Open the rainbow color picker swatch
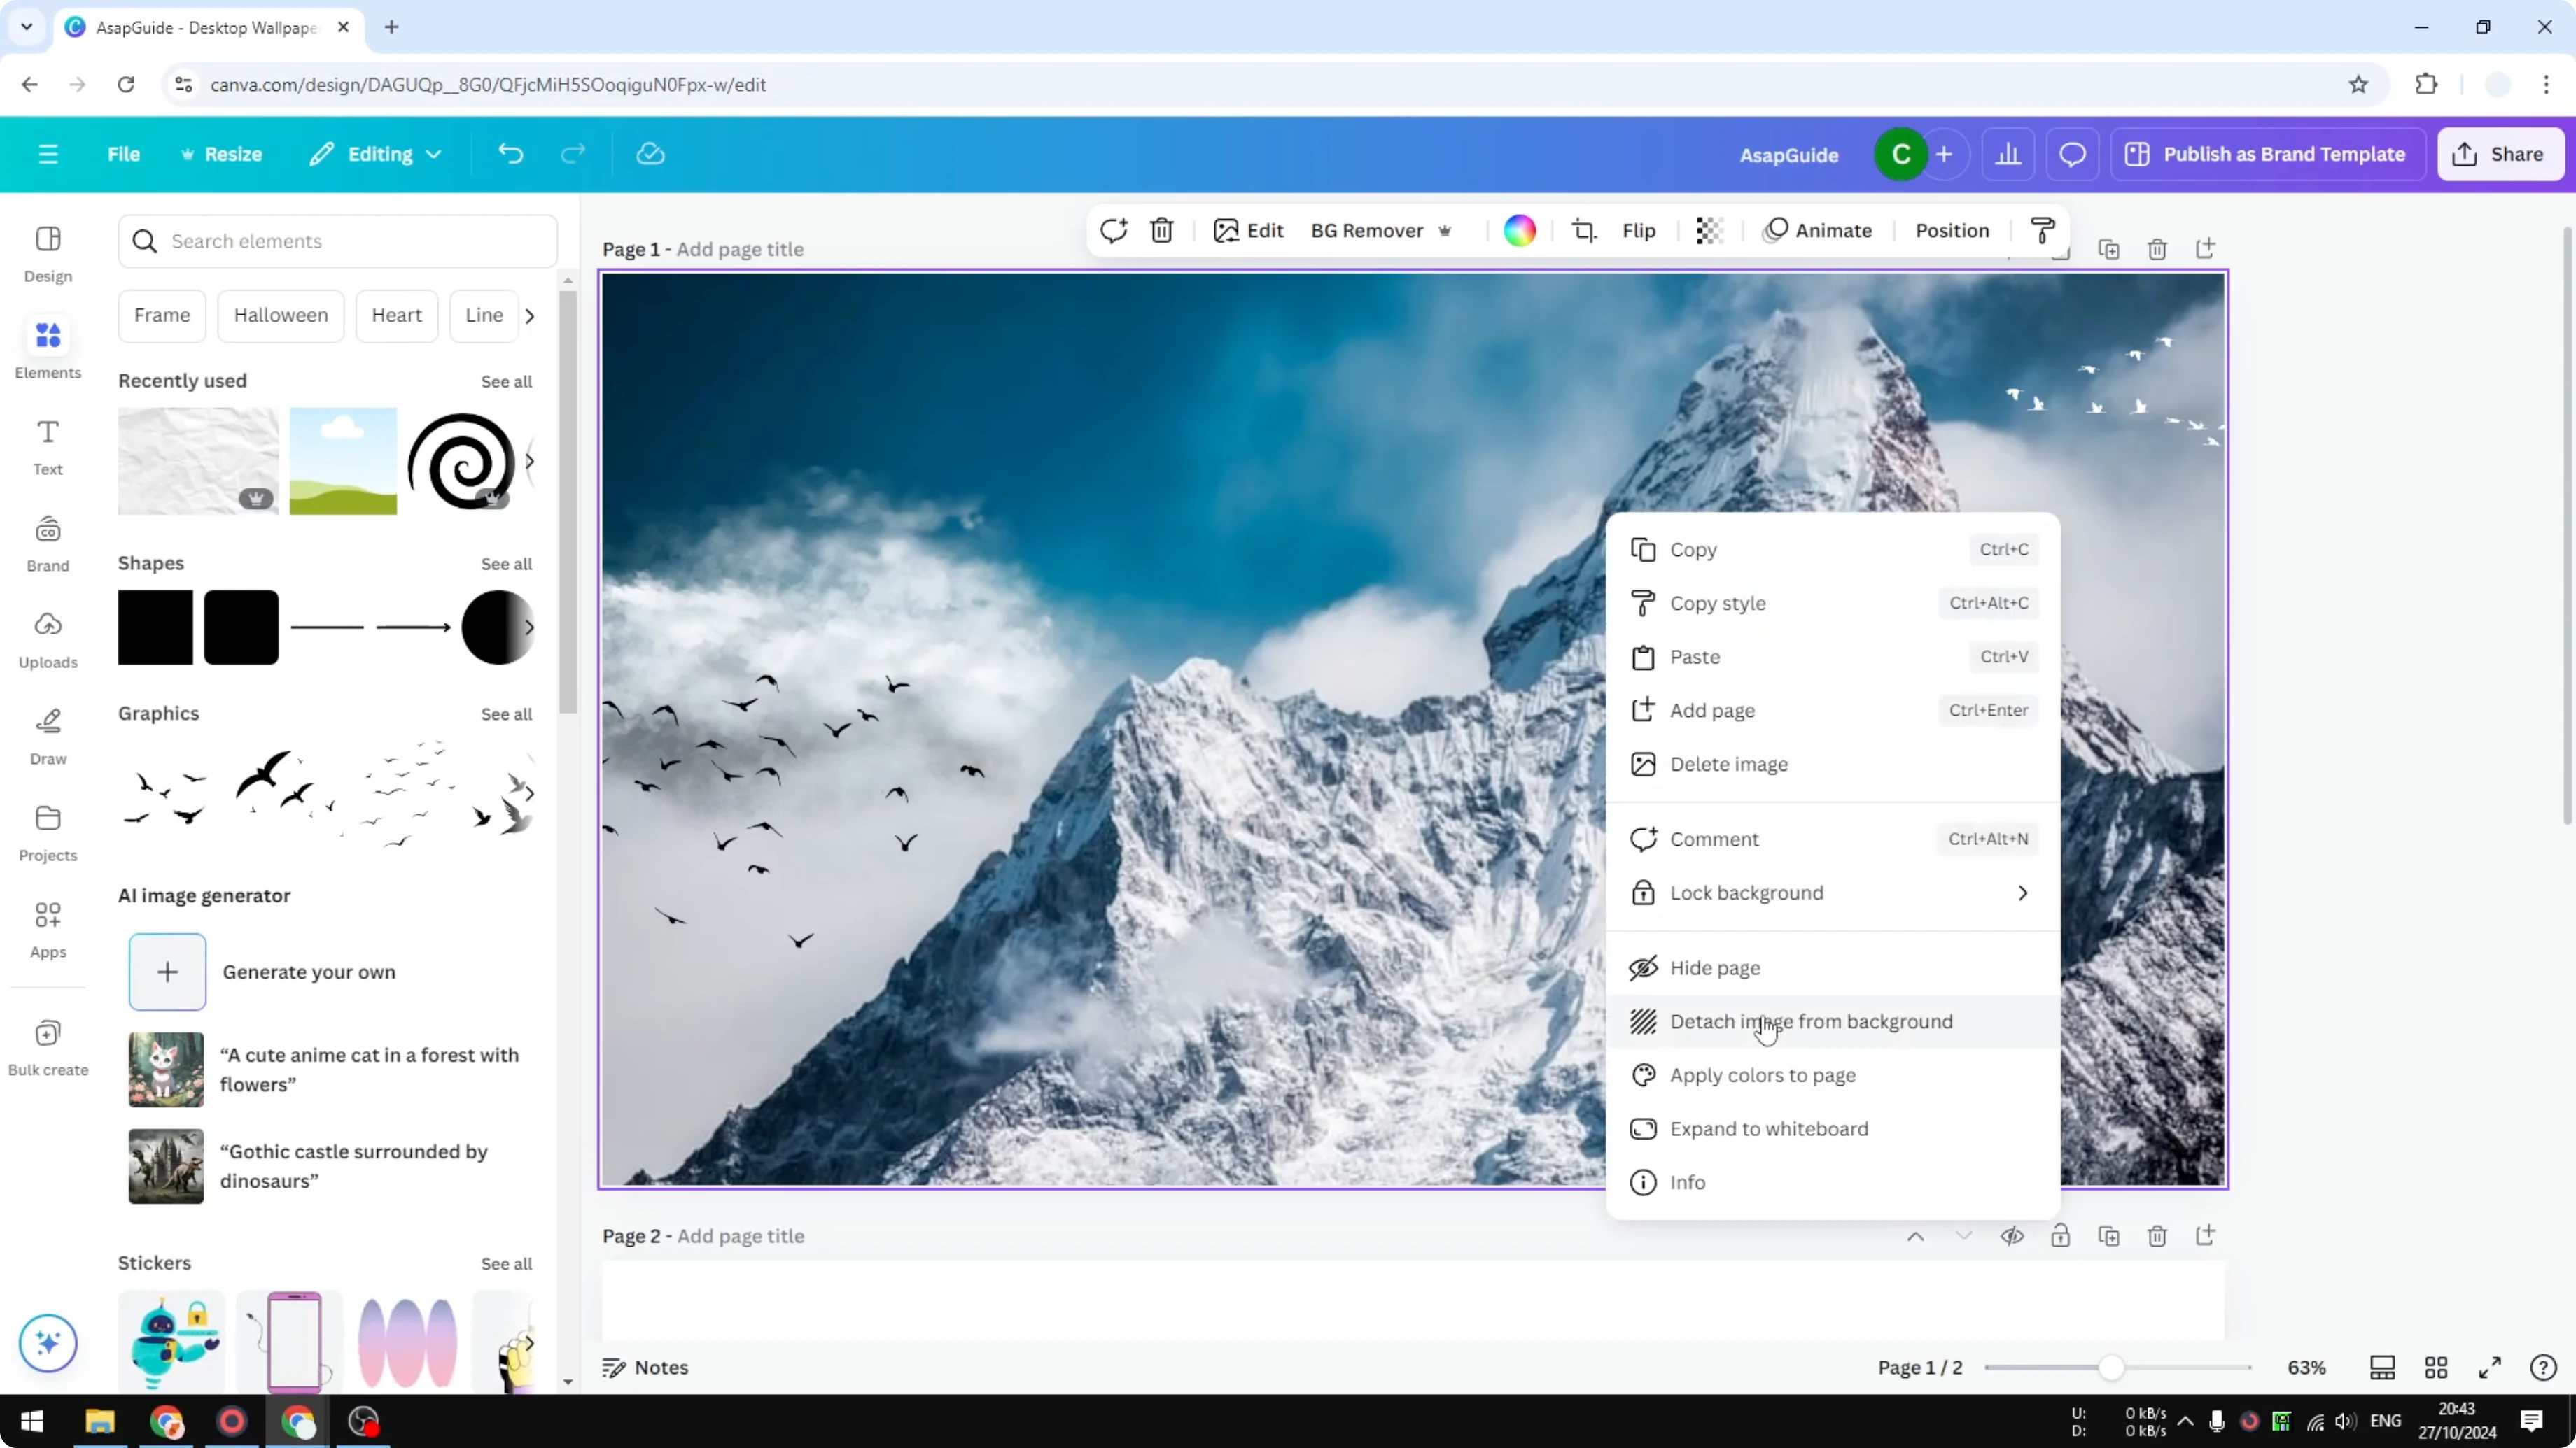Screen dimensions: 2576x1448 tap(1519, 231)
